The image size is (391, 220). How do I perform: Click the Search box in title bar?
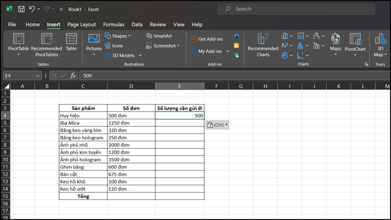296,9
